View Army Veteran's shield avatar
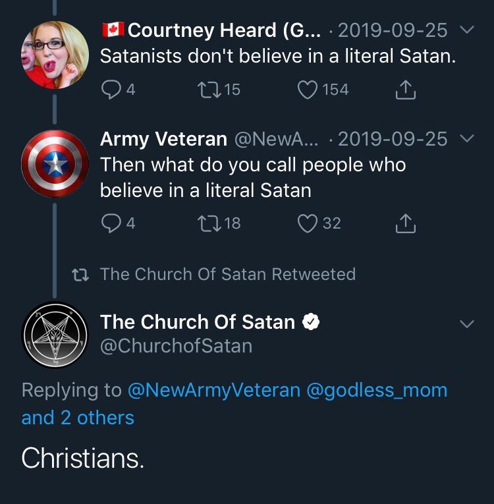Viewport: 494px width, 504px height. pyautogui.click(x=55, y=164)
